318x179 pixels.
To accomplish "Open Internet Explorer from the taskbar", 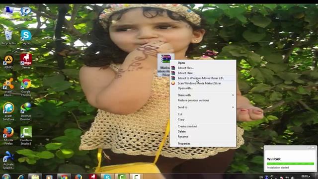I will (x=21, y=177).
